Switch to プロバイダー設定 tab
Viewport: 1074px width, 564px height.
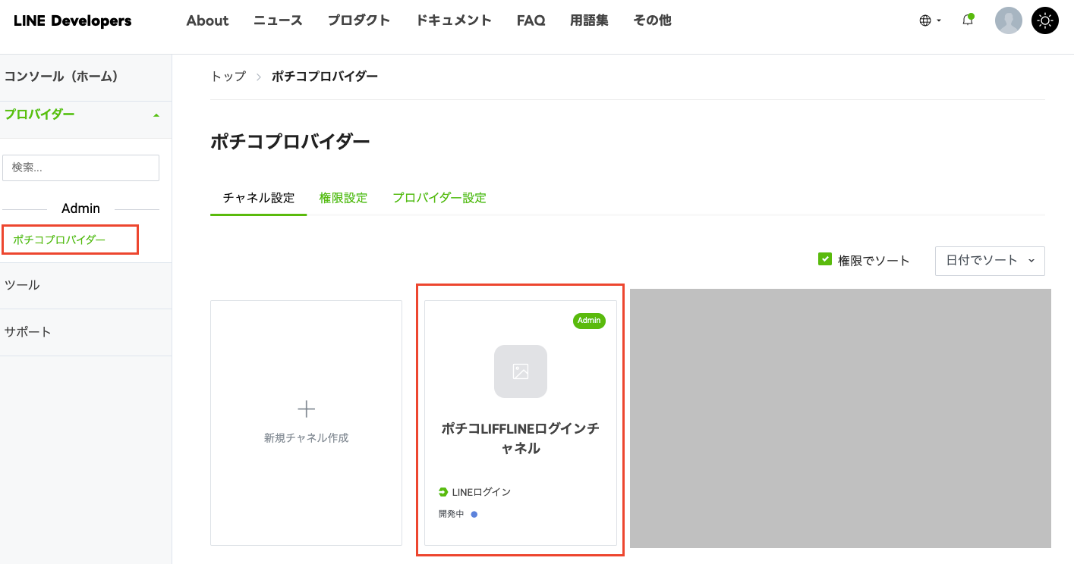439,198
